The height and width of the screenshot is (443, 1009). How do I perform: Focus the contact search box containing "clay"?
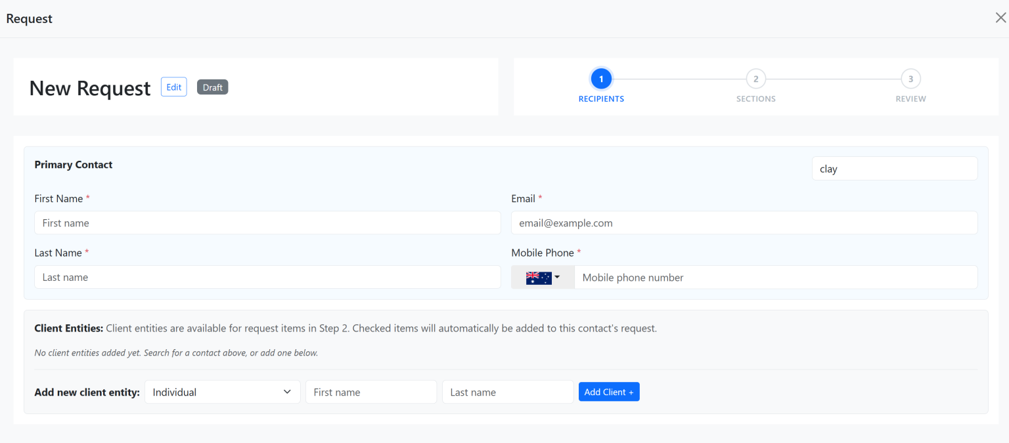895,169
